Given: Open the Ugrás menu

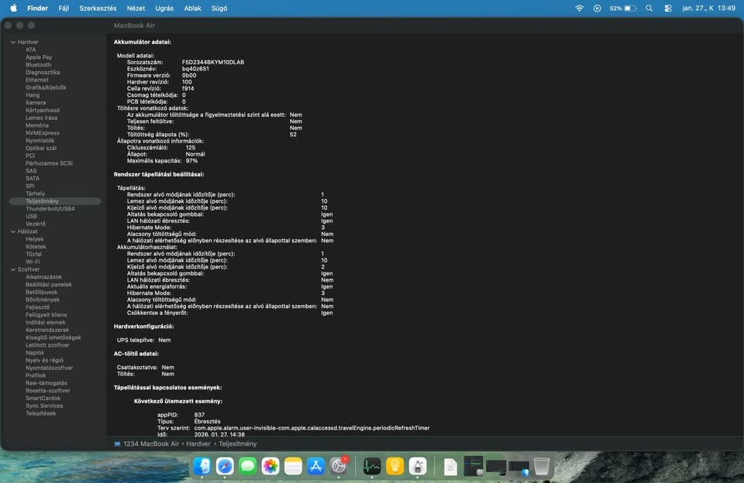Looking at the screenshot, I should (164, 8).
